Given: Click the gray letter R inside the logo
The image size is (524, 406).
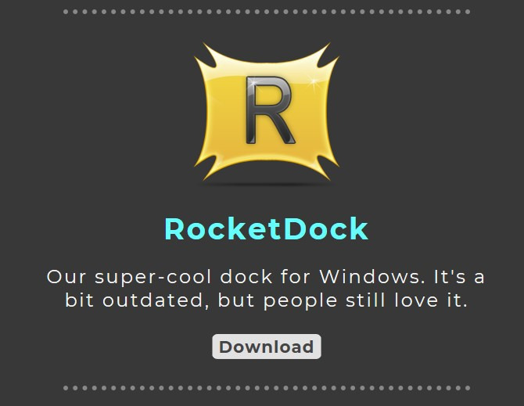Looking at the screenshot, I should click(x=270, y=110).
